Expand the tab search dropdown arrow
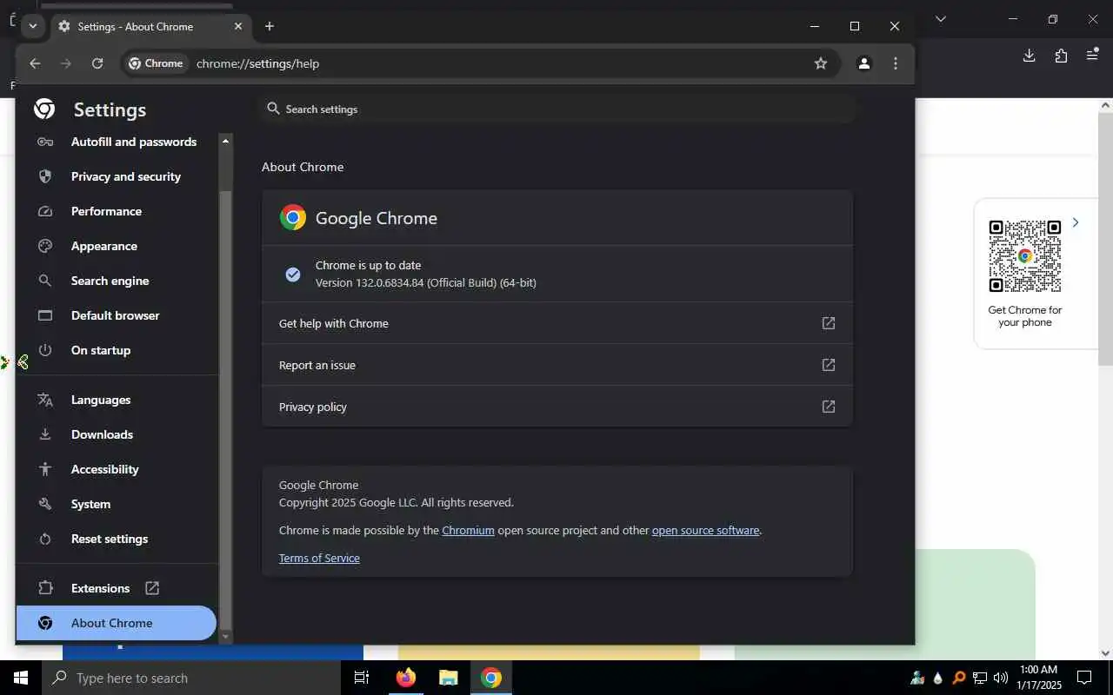The height and width of the screenshot is (695, 1113). point(33,26)
